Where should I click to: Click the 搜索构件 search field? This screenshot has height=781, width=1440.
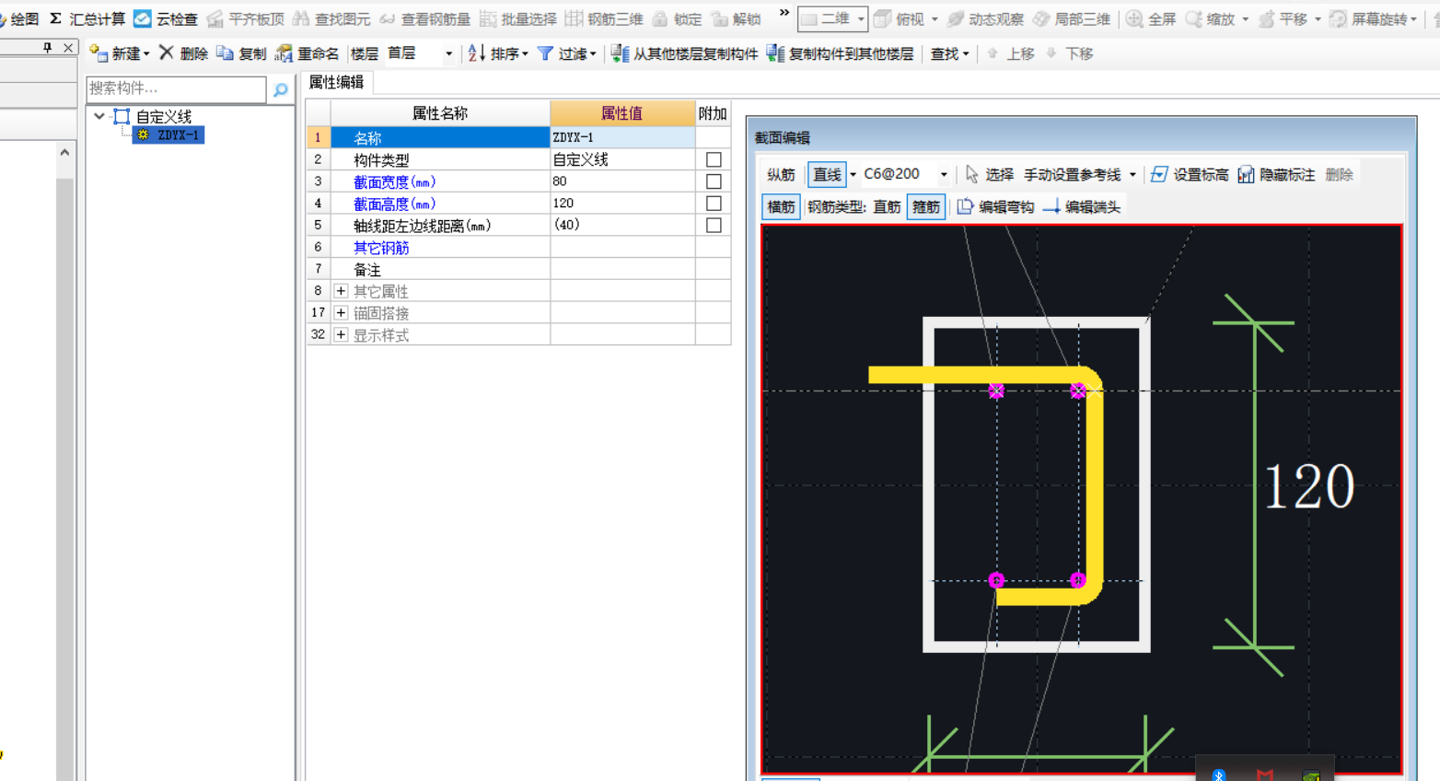pyautogui.click(x=176, y=89)
